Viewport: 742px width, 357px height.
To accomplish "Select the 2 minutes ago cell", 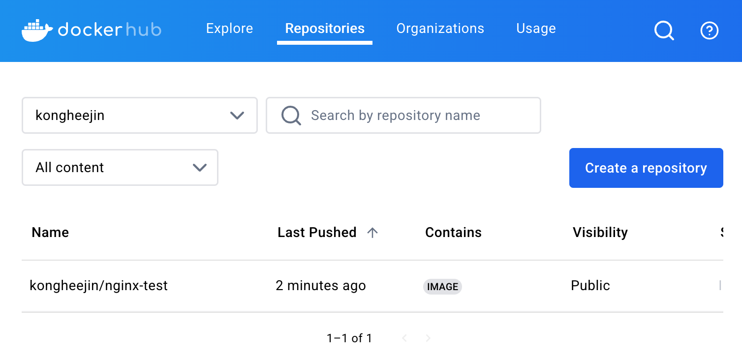I will pyautogui.click(x=321, y=286).
